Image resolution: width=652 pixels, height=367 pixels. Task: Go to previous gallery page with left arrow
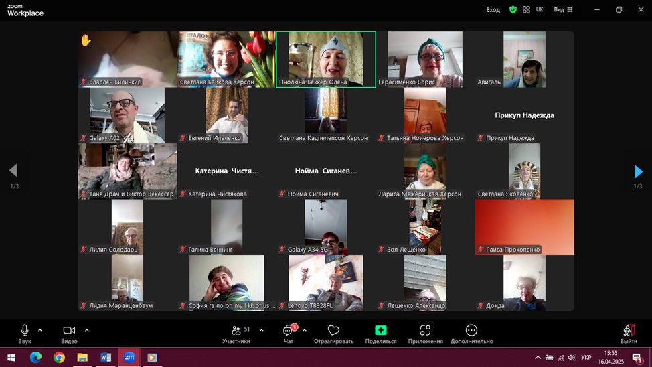pos(13,171)
